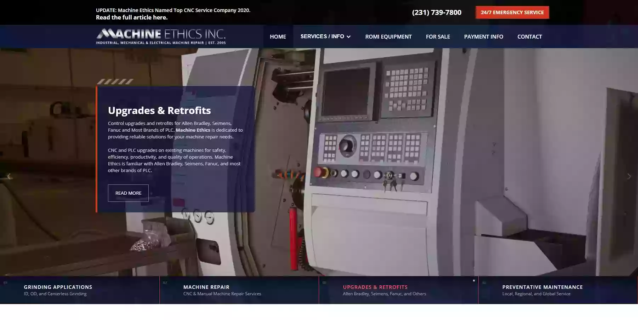Select Upgrades & Retrofits slide tab

pyautogui.click(x=399, y=290)
